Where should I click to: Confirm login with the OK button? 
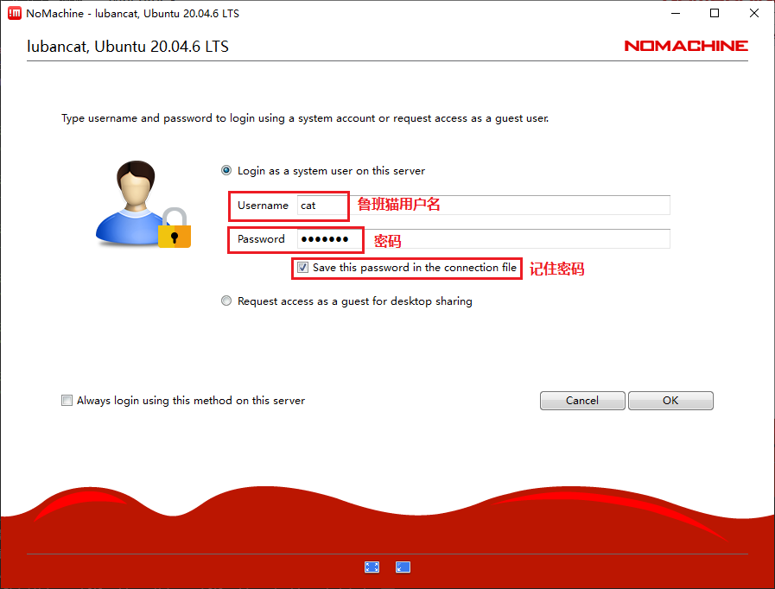click(x=670, y=401)
